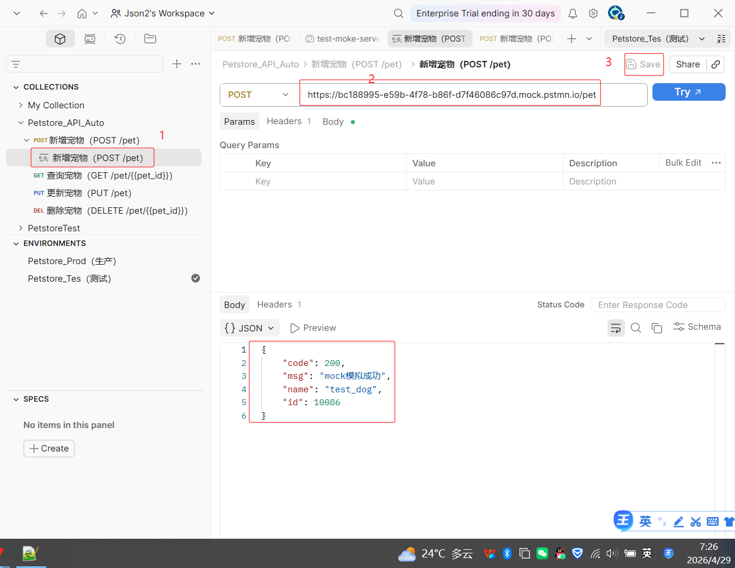Viewport: 735px width, 568px height.
Task: Click the Preview button
Action: pos(313,328)
